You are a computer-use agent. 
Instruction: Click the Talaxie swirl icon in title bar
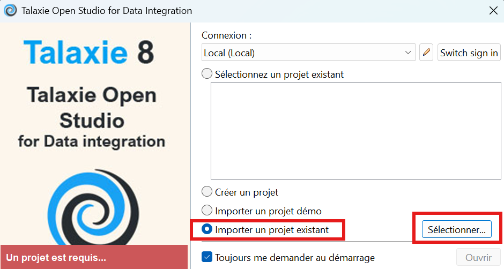click(x=10, y=11)
